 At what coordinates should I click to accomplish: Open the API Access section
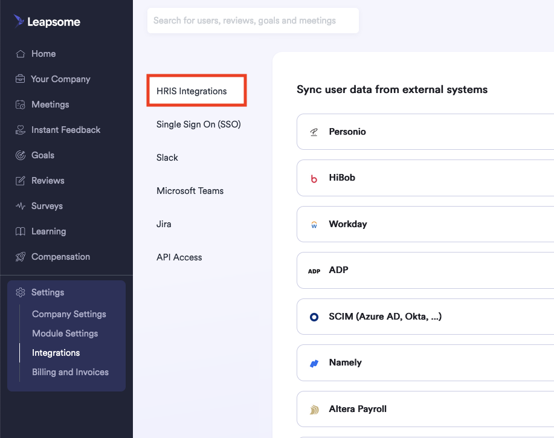[x=179, y=257]
